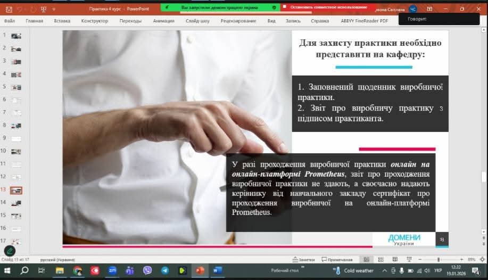
Task: Open Примечания comments pane in status bar
Action: coord(337,260)
